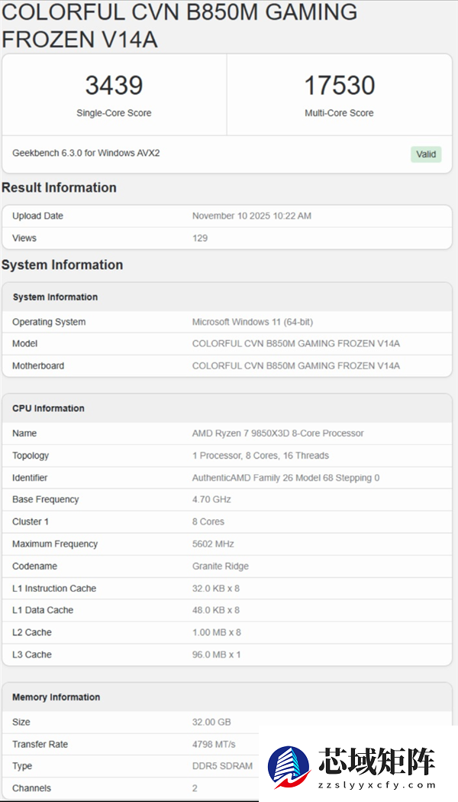
Task: Click the Result Information heading
Action: click(x=59, y=187)
